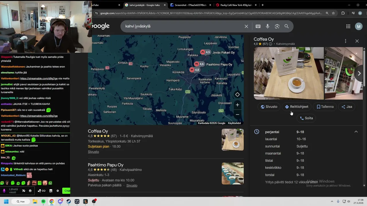The height and width of the screenshot is (206, 367).
Task: Open the Chrome profile avatar
Action: 360,13
